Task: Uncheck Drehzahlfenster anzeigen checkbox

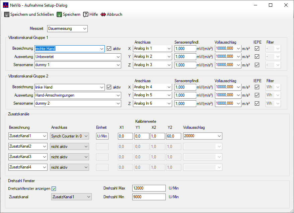Action: pos(54,189)
